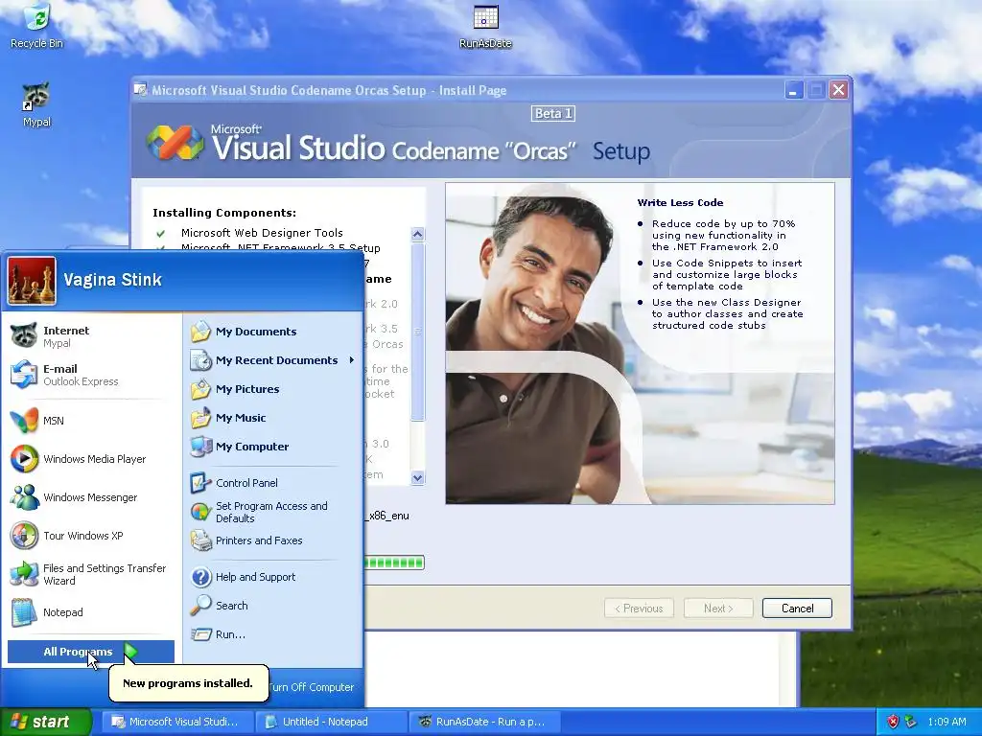This screenshot has height=736, width=982.
Task: Start Tour Windows XP
Action: 90,536
